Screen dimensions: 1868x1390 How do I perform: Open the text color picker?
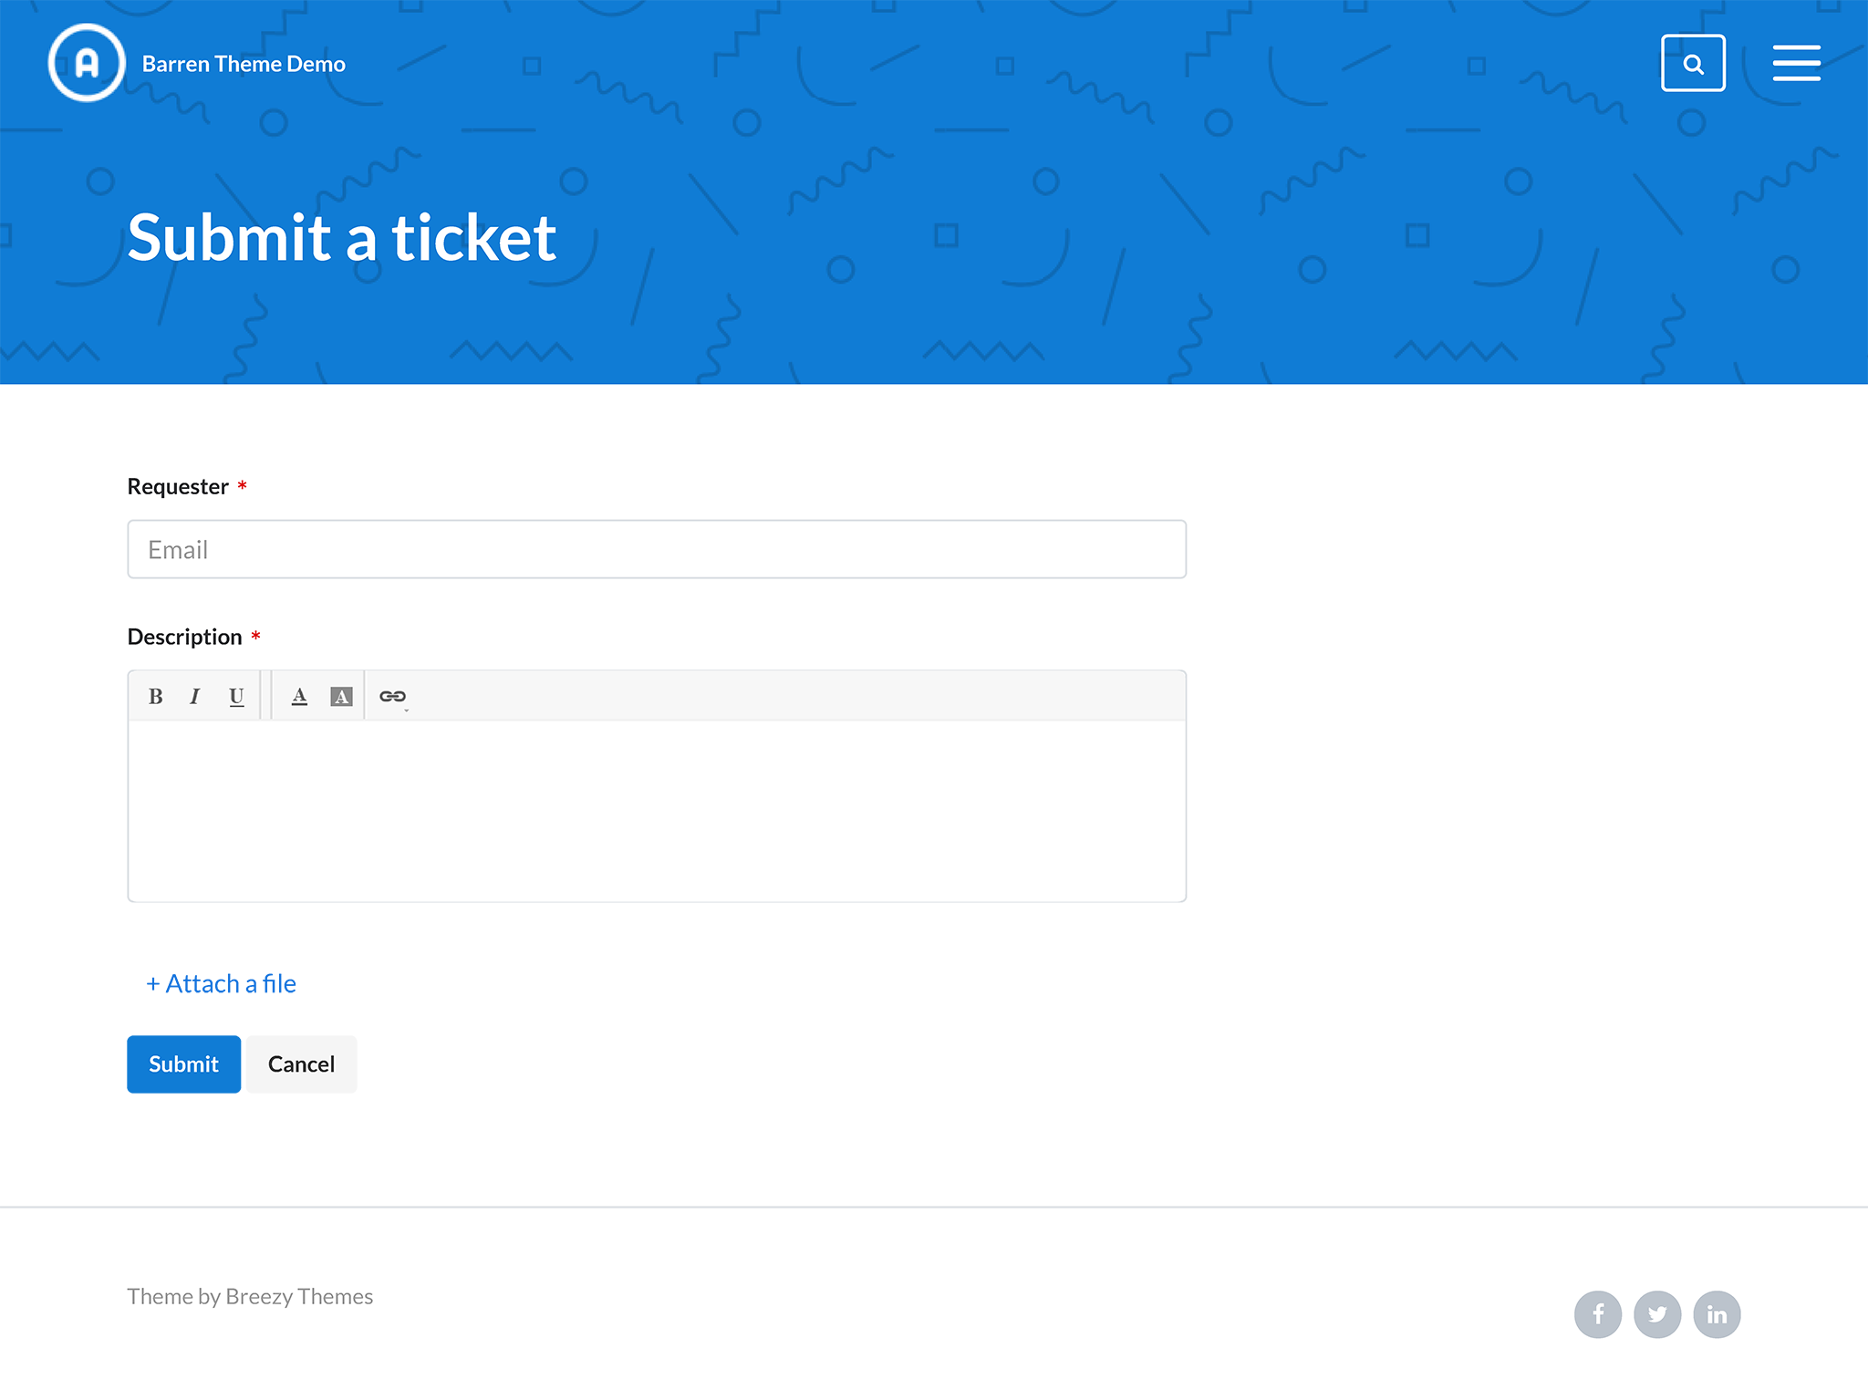click(x=299, y=697)
